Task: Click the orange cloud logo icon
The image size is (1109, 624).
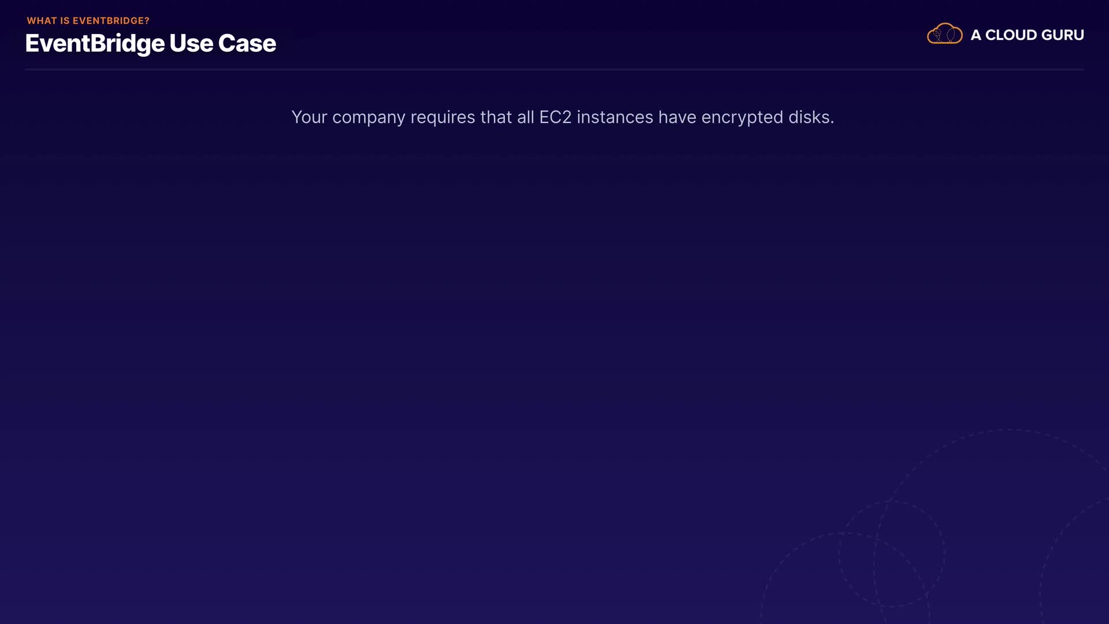Action: coord(944,34)
